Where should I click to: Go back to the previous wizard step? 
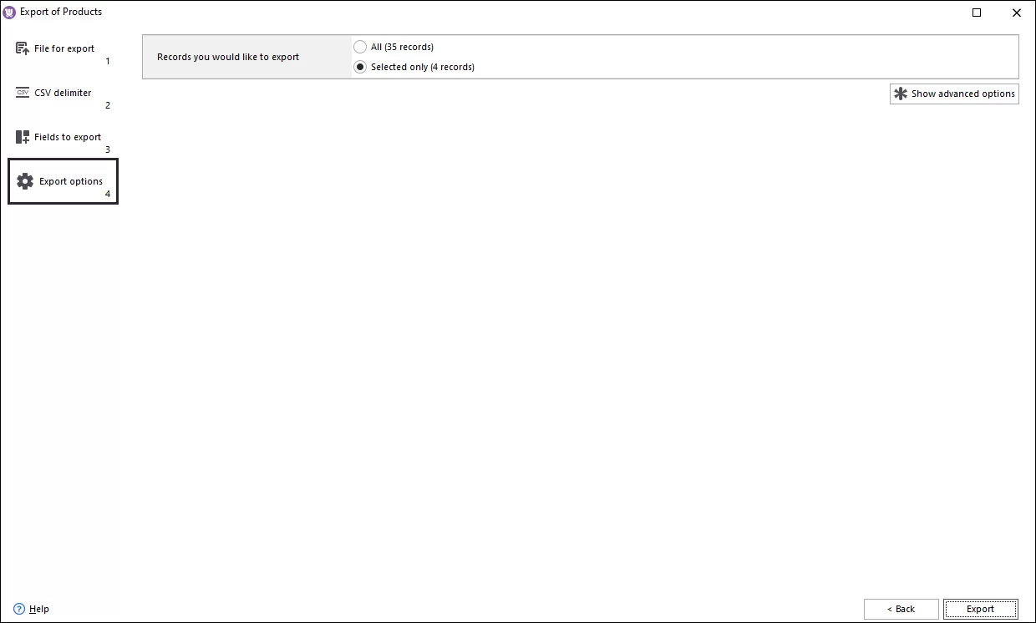pos(901,609)
